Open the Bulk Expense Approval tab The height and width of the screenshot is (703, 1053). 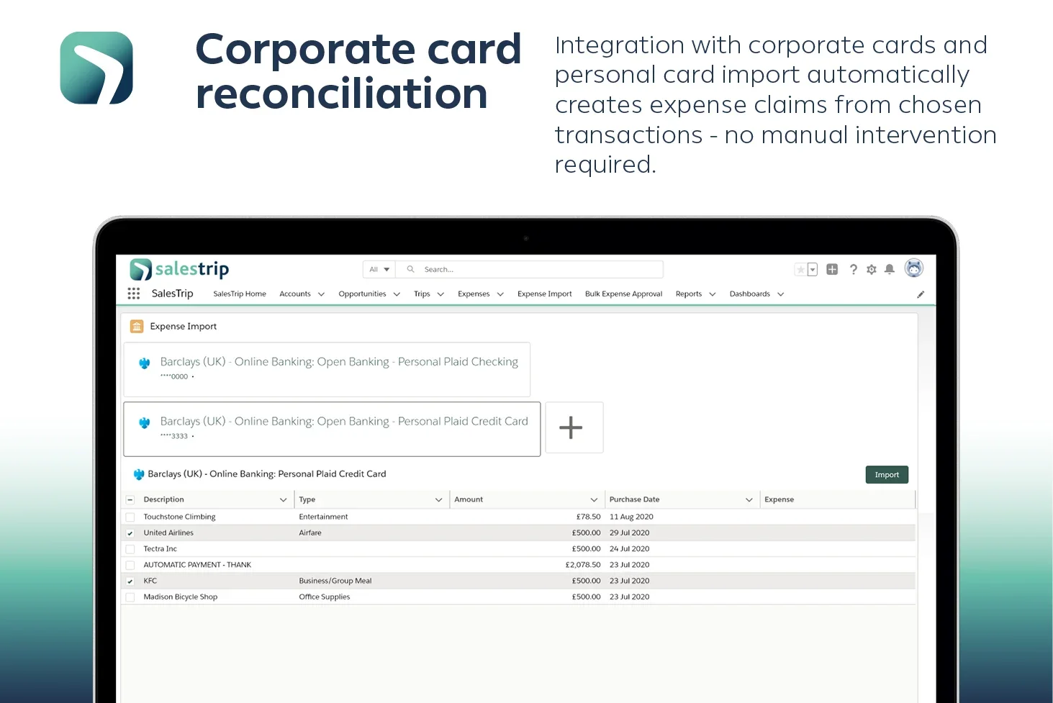tap(623, 294)
